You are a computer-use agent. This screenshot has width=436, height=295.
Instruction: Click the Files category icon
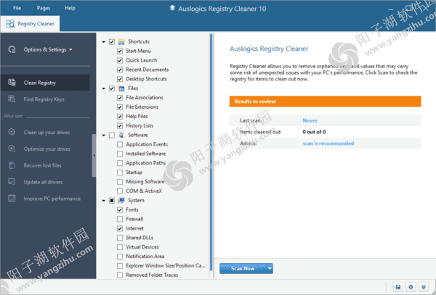coord(121,88)
